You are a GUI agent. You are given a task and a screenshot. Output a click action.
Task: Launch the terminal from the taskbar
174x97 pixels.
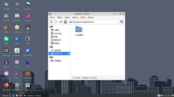click(x=10, y=95)
